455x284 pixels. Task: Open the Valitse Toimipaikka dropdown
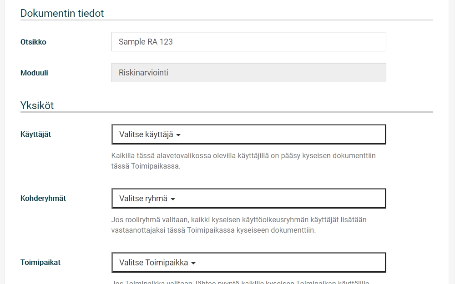click(249, 262)
